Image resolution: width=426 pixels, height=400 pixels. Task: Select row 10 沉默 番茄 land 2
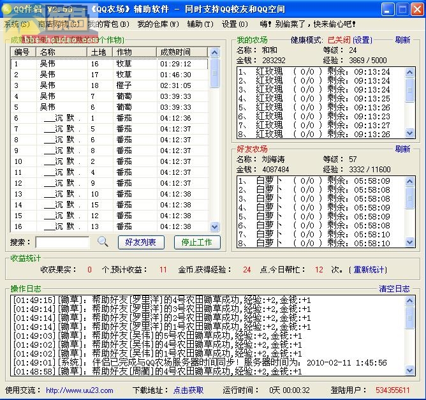tap(110, 161)
